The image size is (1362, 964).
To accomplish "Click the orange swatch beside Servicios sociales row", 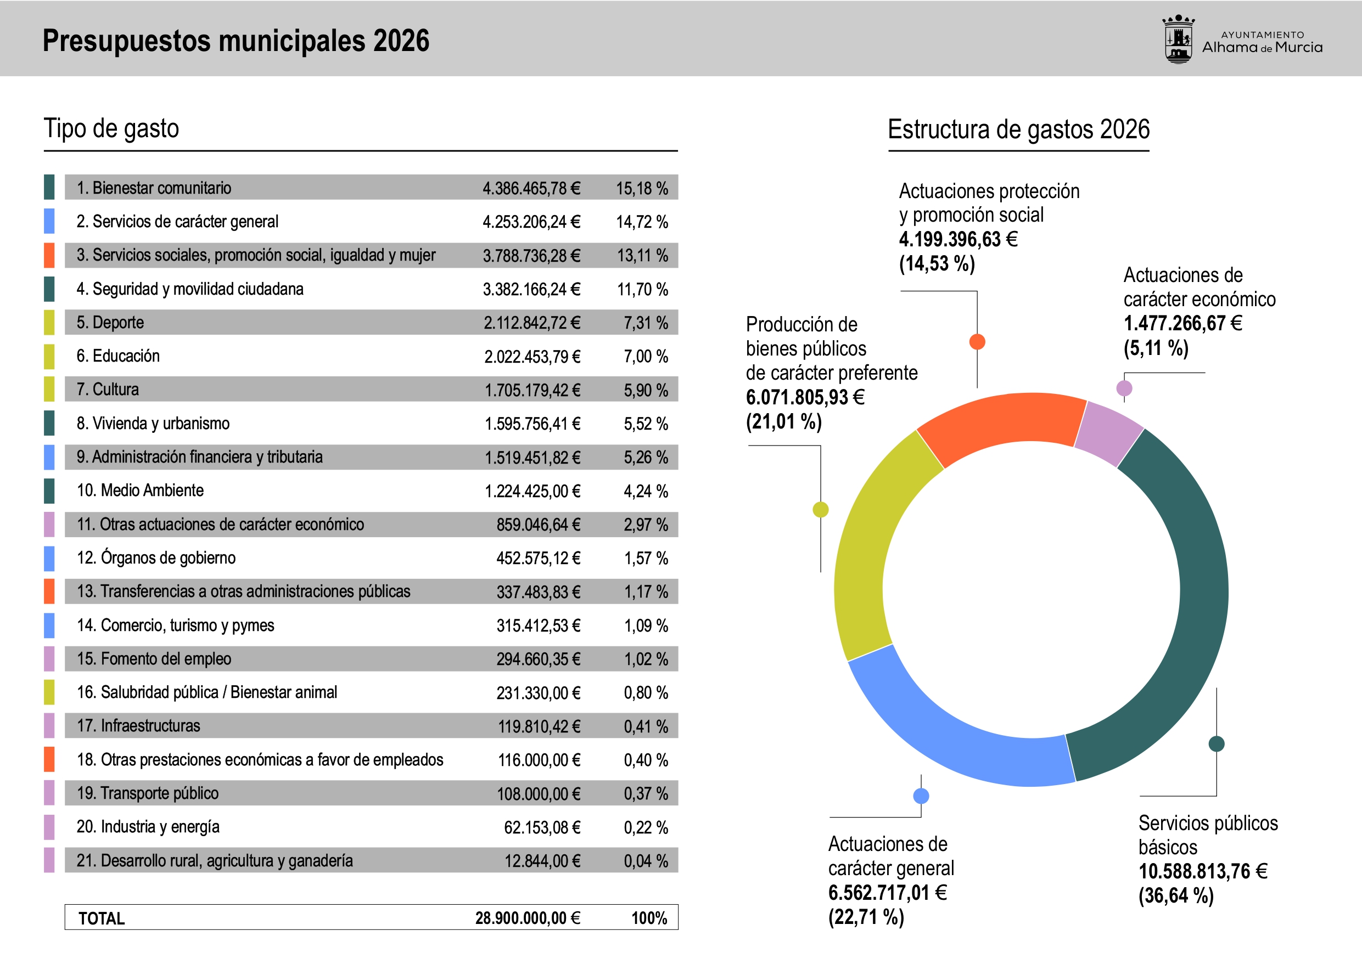I will 49,255.
